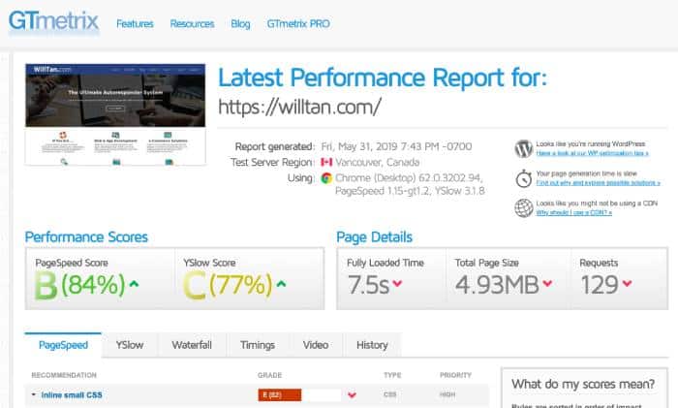This screenshot has height=408, width=678.
Task: Switch to the History tab
Action: (372, 345)
